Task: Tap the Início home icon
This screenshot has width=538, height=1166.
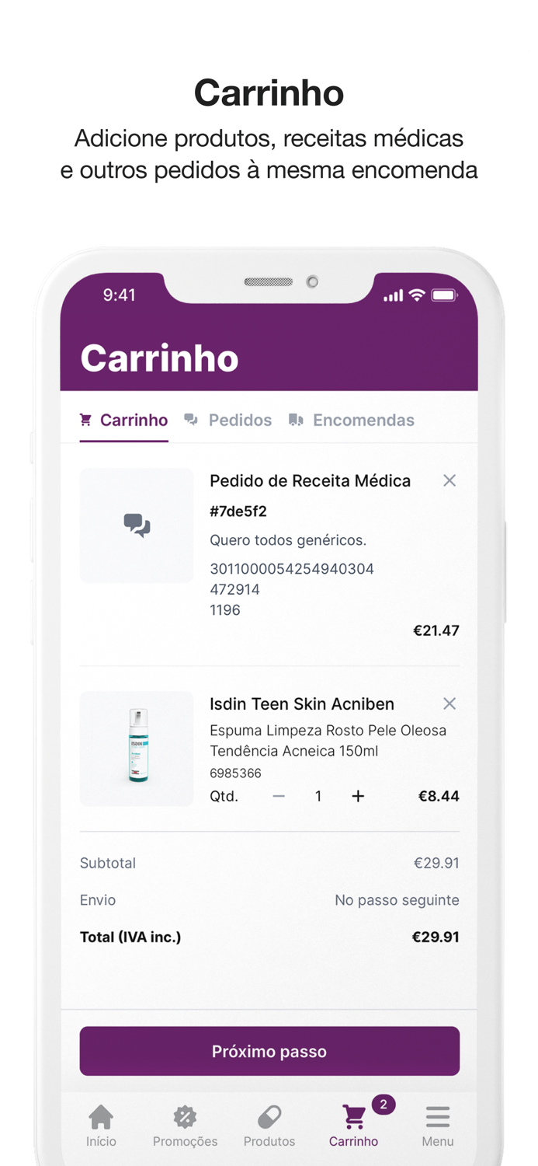Action: 102,1115
